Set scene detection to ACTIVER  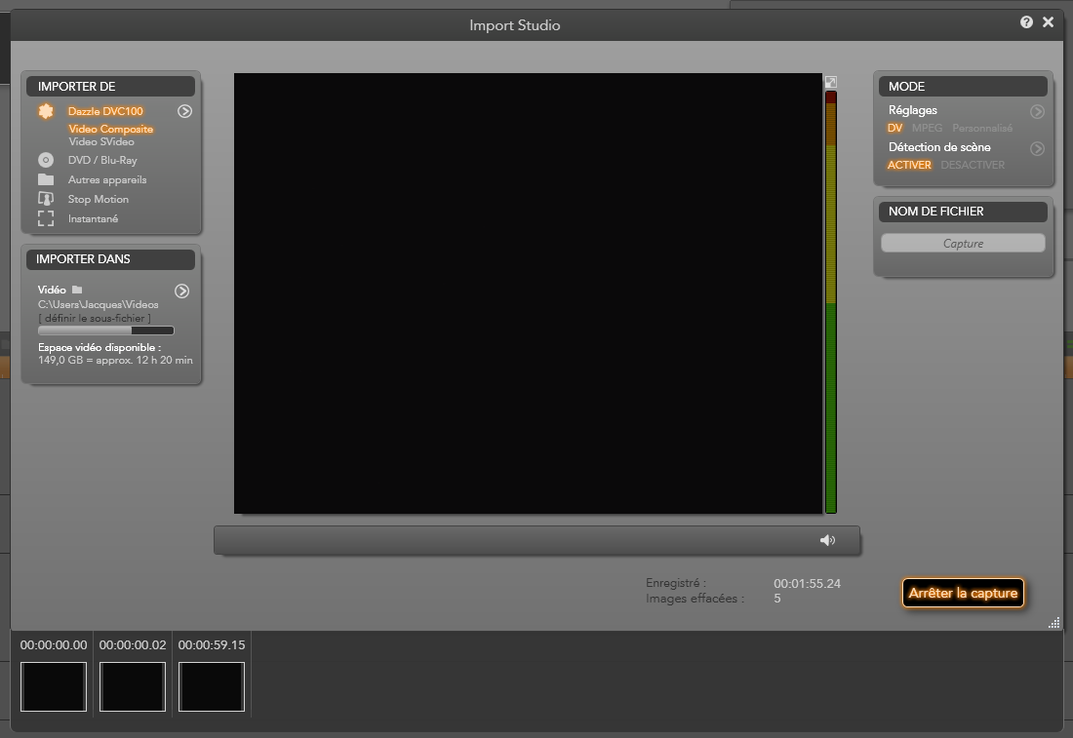909,165
